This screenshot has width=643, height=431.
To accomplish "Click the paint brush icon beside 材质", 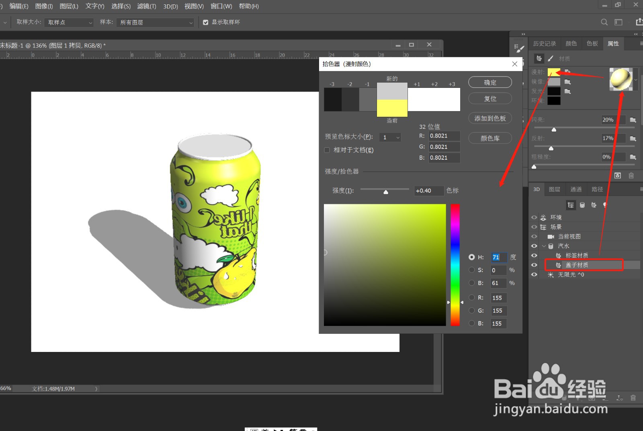I will coord(551,59).
